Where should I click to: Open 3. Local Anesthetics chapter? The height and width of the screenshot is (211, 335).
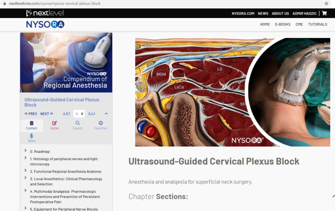point(66,182)
